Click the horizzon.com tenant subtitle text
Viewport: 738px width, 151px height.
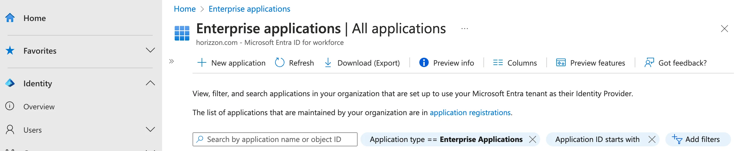tap(270, 43)
